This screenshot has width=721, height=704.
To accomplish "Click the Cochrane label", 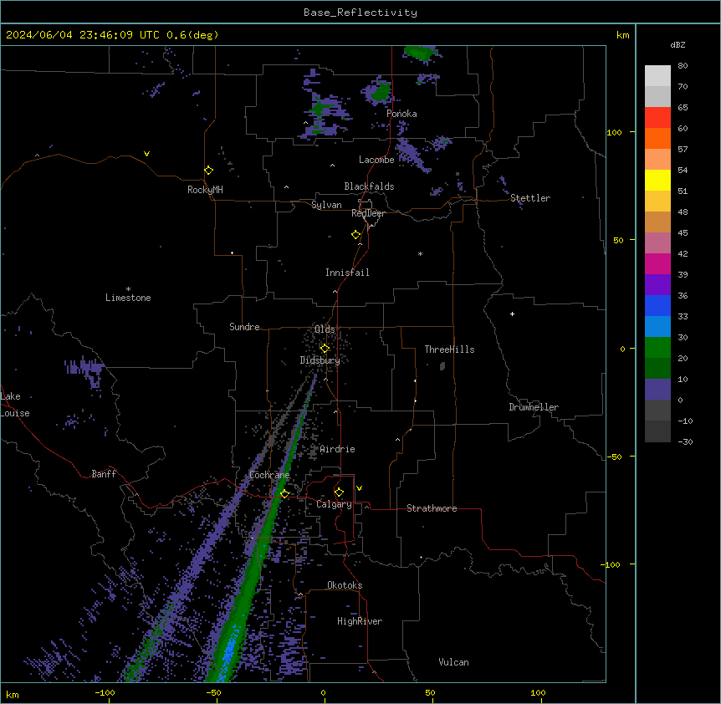I will coord(269,475).
